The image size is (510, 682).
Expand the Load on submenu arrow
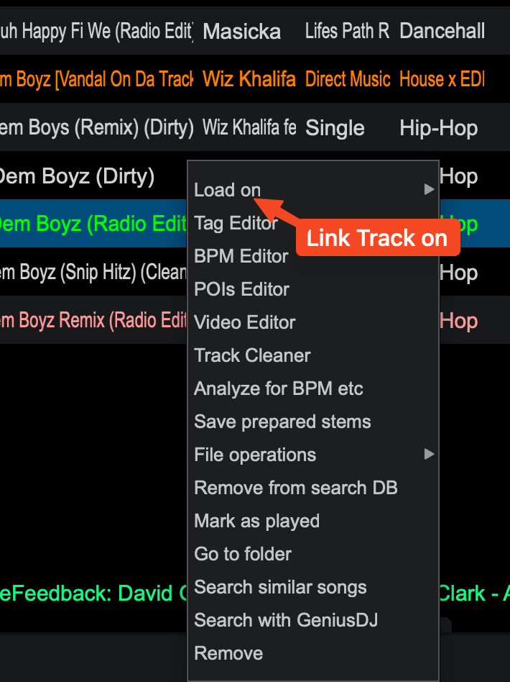[x=429, y=190]
